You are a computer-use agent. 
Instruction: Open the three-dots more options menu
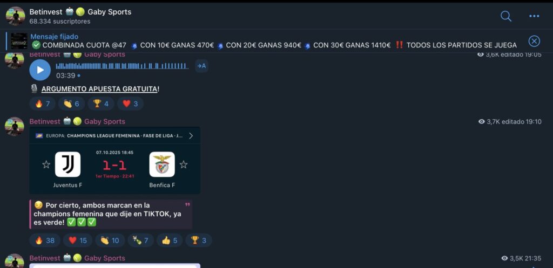click(534, 16)
